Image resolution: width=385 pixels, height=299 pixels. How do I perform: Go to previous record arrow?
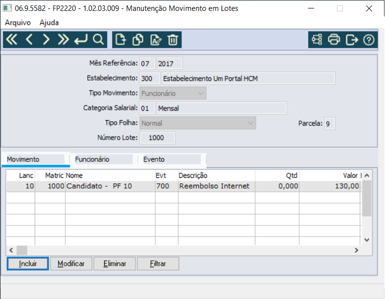tap(29, 40)
